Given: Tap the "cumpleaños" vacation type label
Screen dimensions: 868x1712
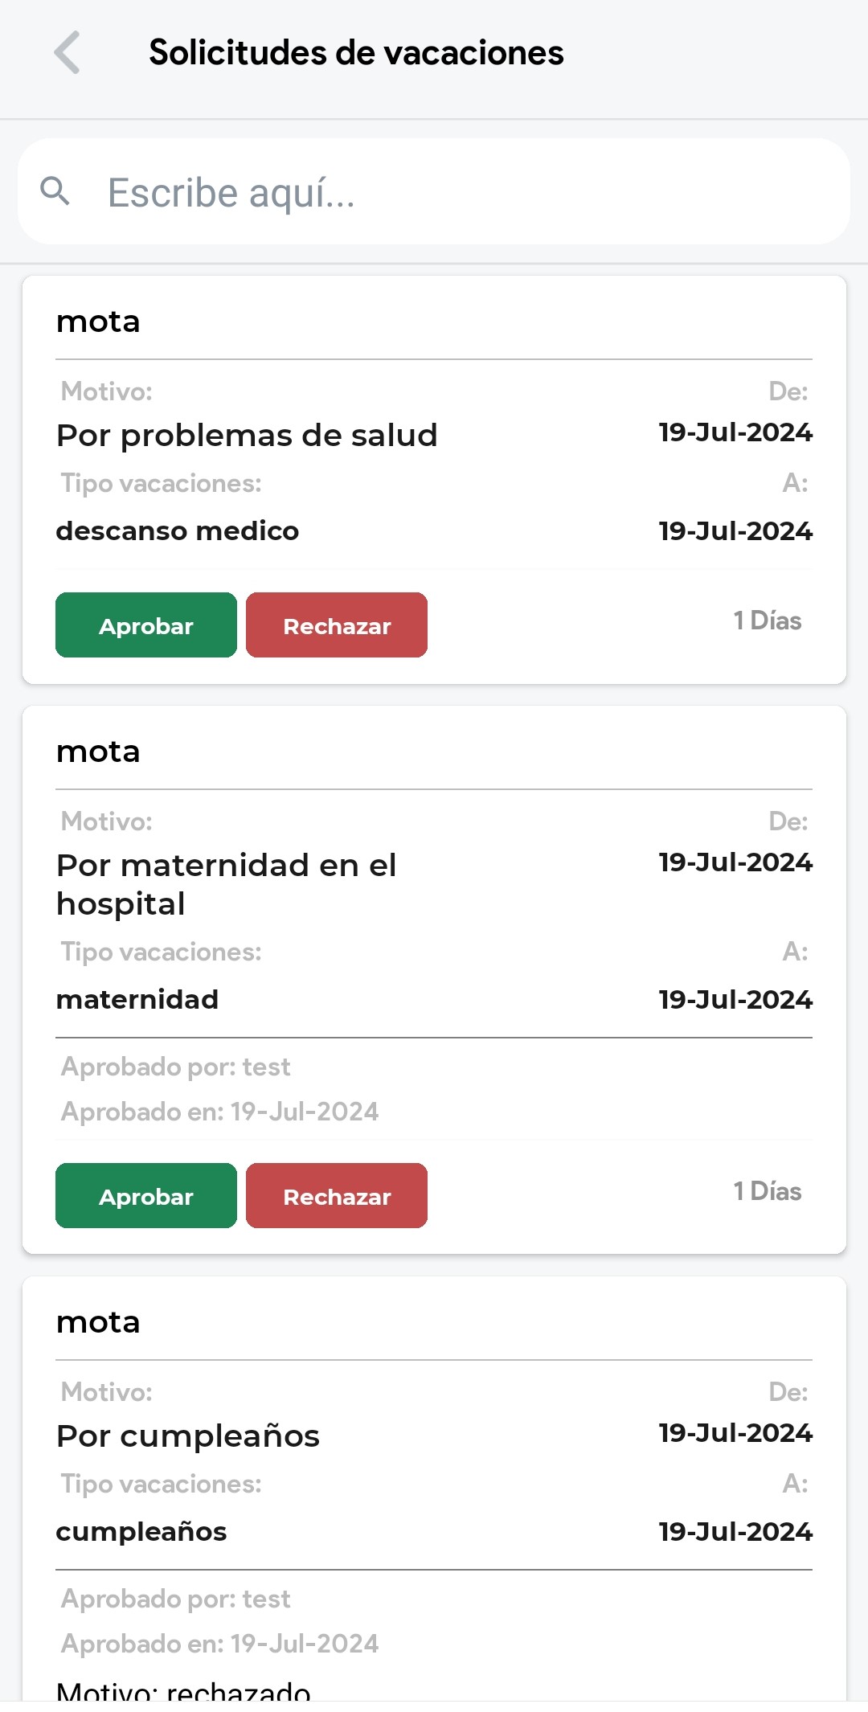Looking at the screenshot, I should [141, 1532].
